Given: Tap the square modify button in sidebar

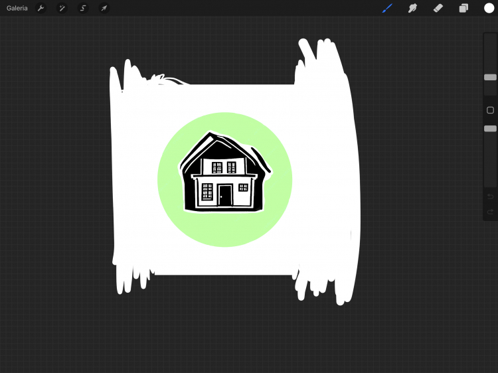Looking at the screenshot, I should (x=490, y=110).
